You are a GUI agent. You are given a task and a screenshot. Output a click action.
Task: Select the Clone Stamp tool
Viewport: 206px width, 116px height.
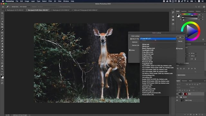[x=2, y=38]
